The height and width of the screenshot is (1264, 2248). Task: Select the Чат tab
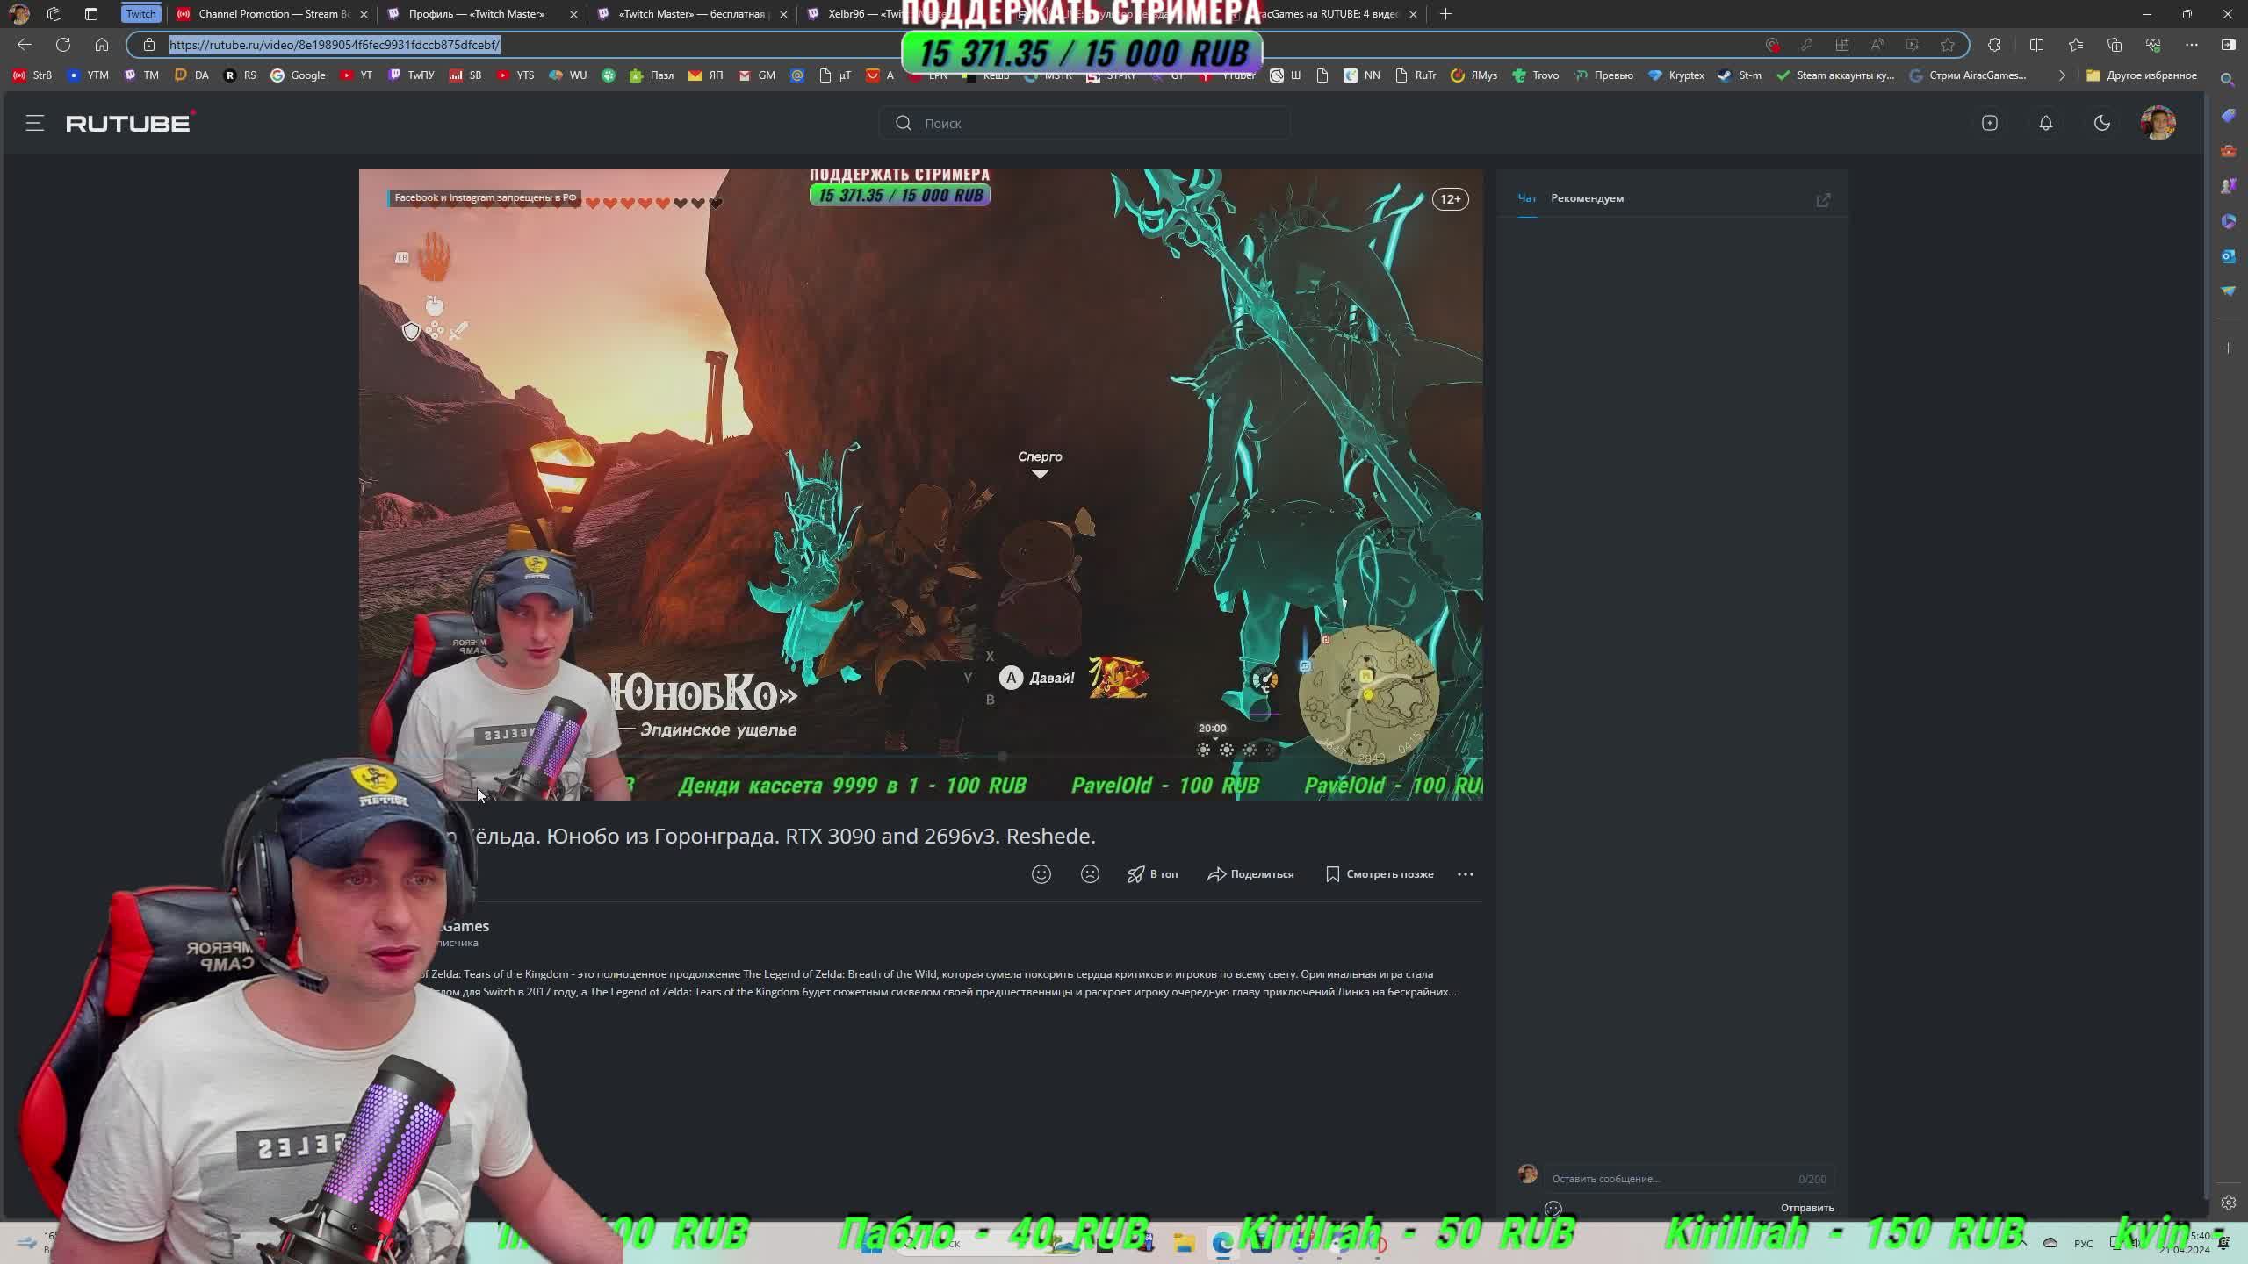[x=1527, y=198]
